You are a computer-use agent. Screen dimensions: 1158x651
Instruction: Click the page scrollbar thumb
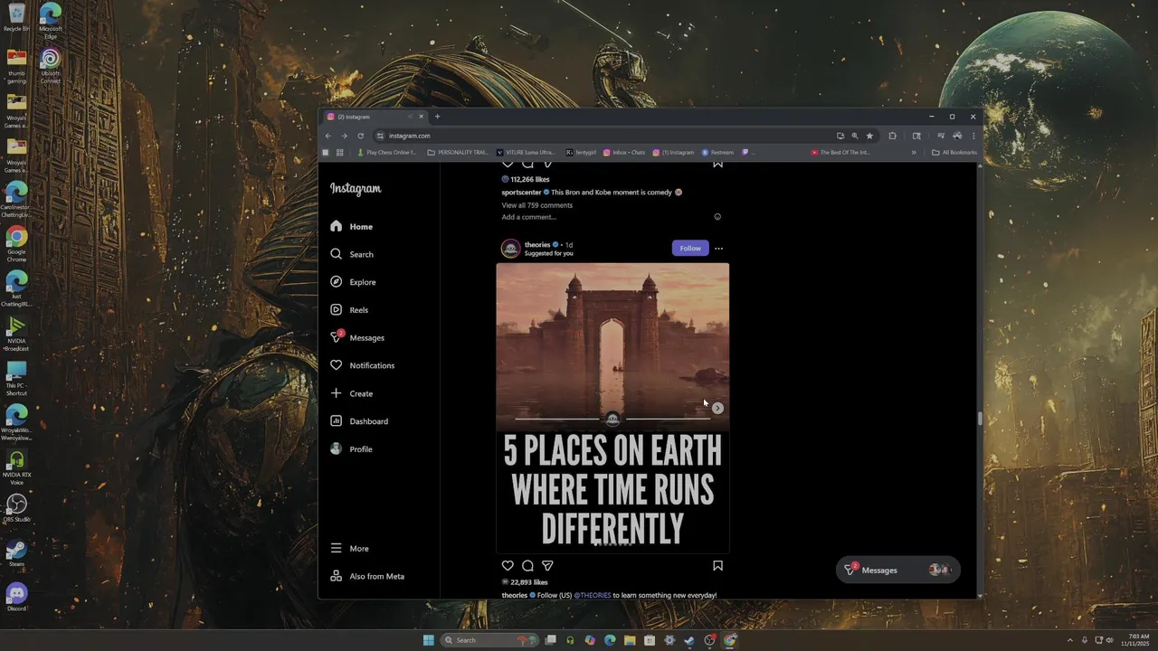980,419
